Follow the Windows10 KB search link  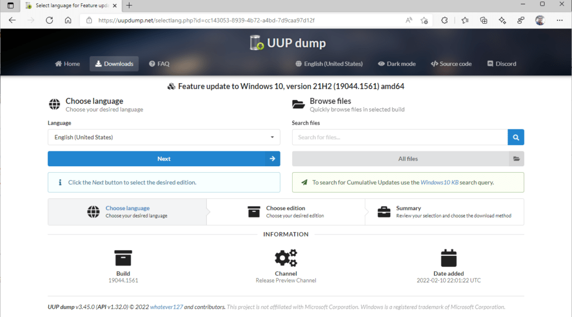439,182
